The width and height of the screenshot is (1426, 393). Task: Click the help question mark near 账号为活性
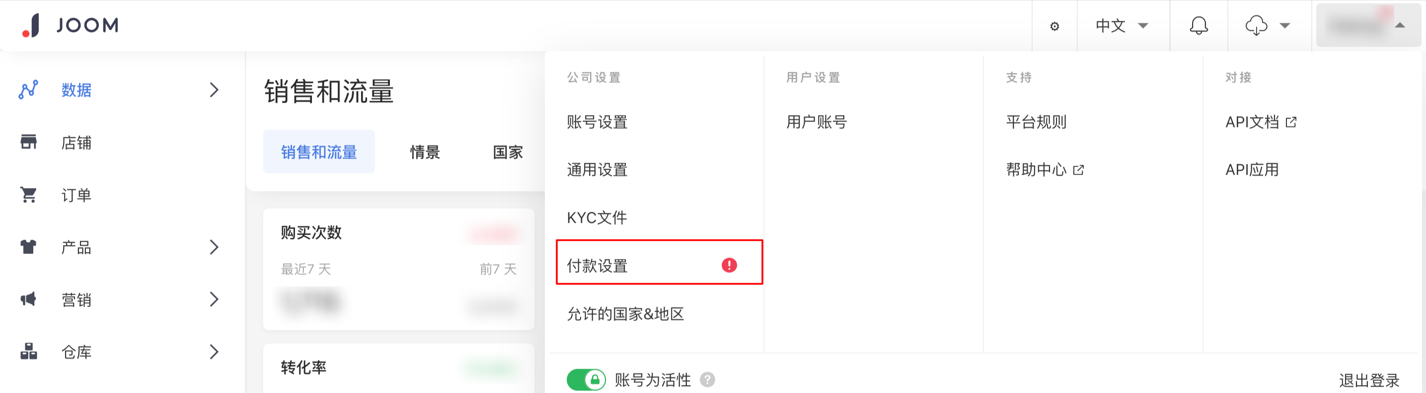[707, 380]
